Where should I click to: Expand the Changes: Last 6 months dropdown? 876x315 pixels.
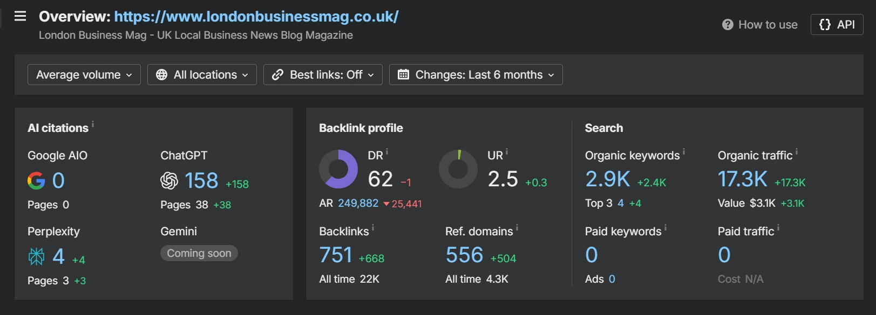click(x=476, y=75)
